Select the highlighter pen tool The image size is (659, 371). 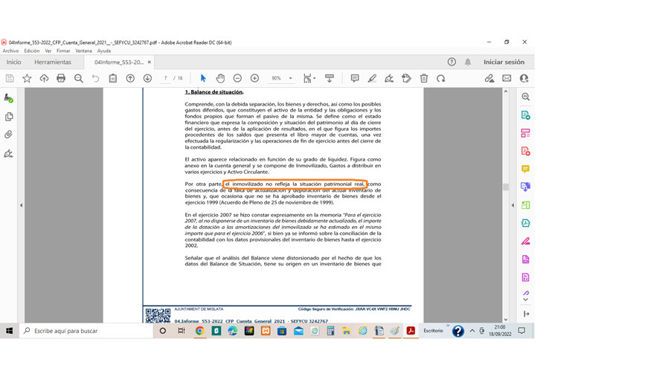pyautogui.click(x=372, y=78)
